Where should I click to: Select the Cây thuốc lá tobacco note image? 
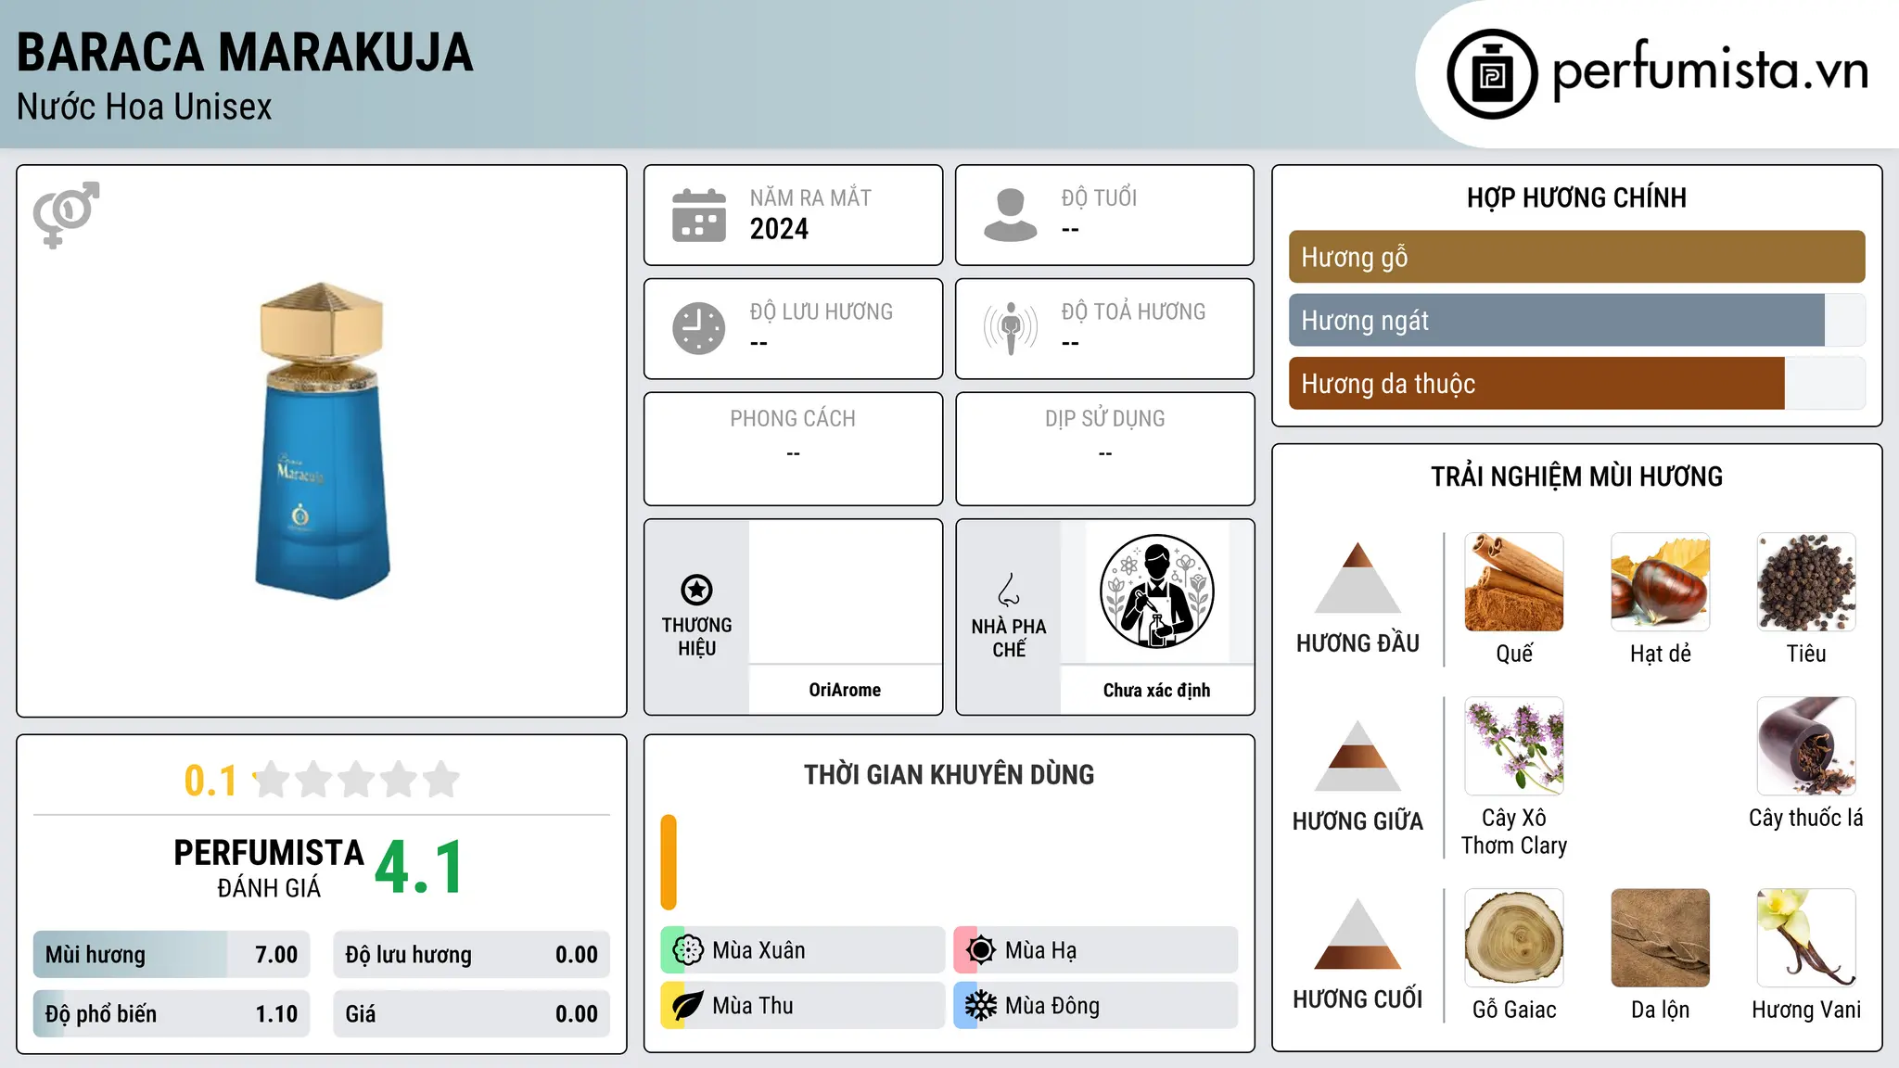[x=1806, y=746]
